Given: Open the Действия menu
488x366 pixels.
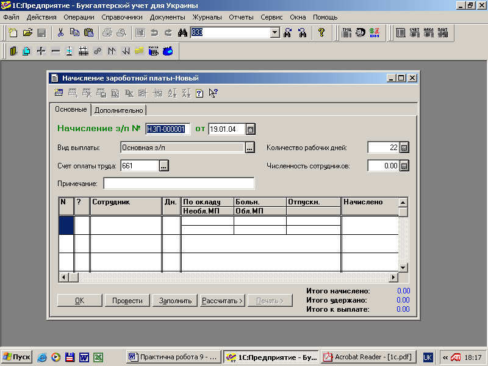Looking at the screenshot, I should [x=41, y=18].
